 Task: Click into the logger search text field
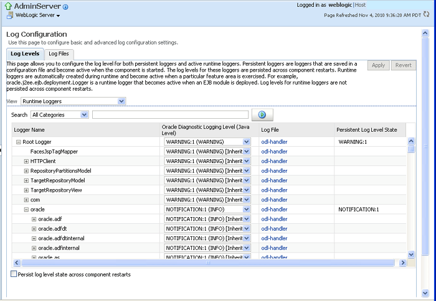point(170,114)
